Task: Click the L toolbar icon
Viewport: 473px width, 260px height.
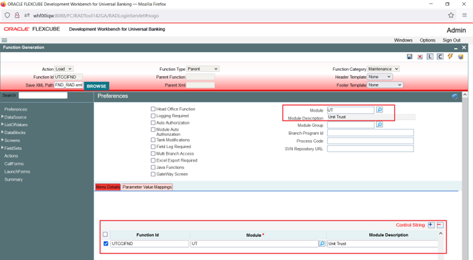Action: pyautogui.click(x=430, y=57)
